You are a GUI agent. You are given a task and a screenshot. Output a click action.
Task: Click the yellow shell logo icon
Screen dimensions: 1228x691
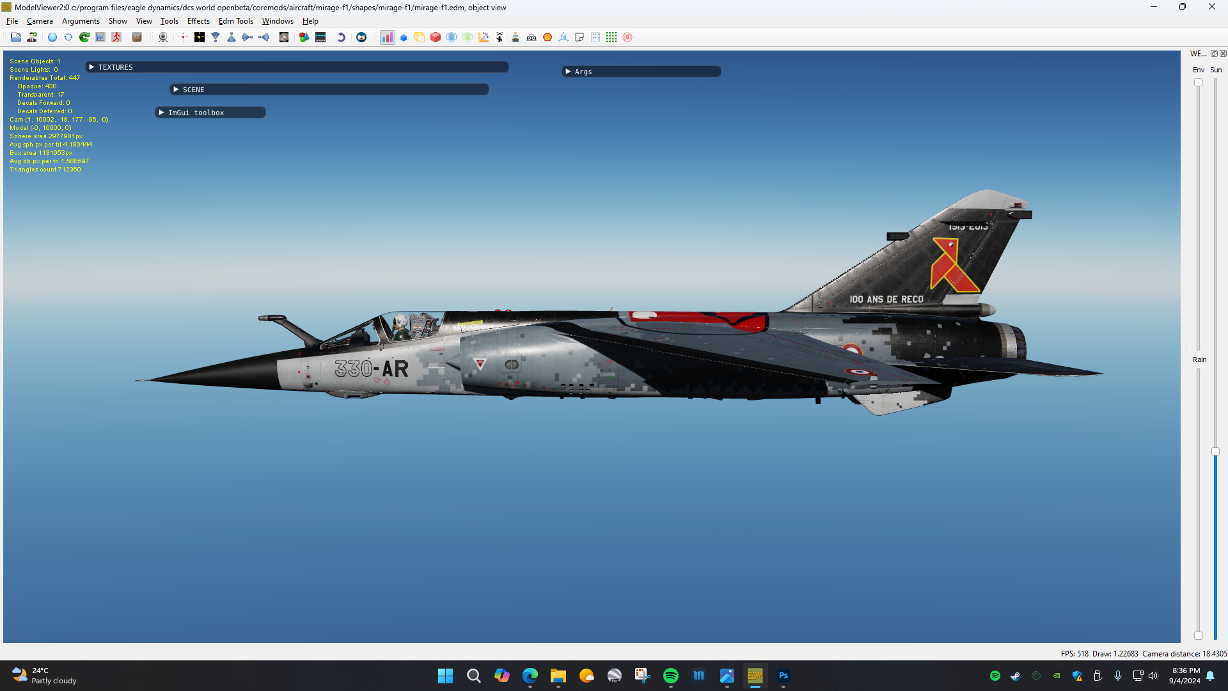pyautogui.click(x=547, y=37)
